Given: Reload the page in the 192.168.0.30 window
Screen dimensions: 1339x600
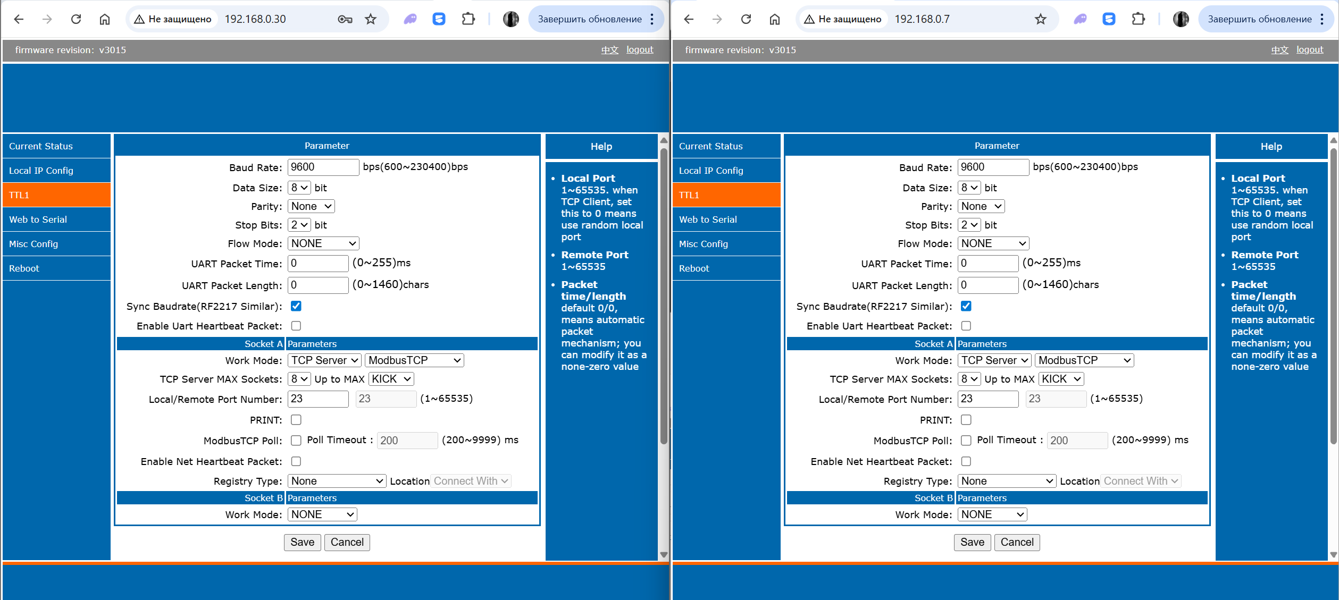Looking at the screenshot, I should point(76,19).
